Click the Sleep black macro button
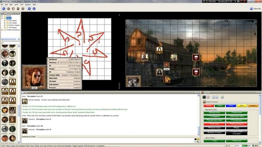The height and width of the screenshot is (147, 262). tap(237, 128)
